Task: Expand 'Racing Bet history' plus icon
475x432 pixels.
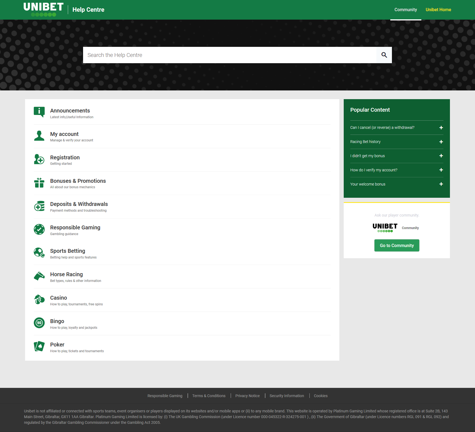Action: coord(441,142)
